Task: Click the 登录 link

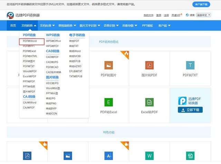Action: click(158, 15)
